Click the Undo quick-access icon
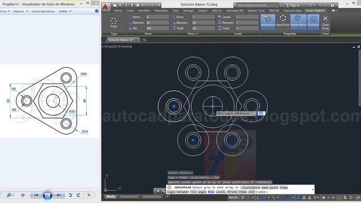 [144, 5]
